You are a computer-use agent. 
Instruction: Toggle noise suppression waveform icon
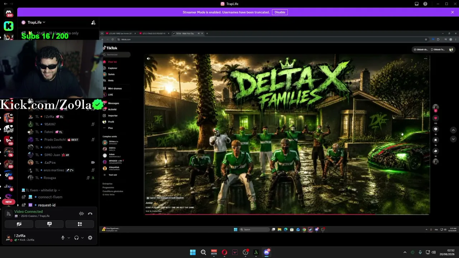pos(81,214)
